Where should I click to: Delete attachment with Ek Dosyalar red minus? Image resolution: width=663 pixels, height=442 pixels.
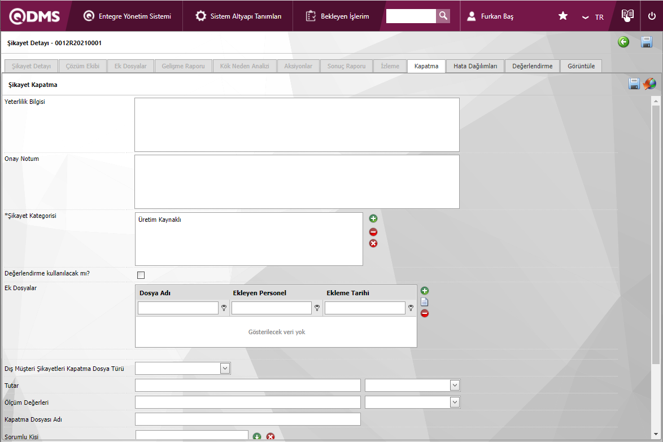(x=425, y=313)
